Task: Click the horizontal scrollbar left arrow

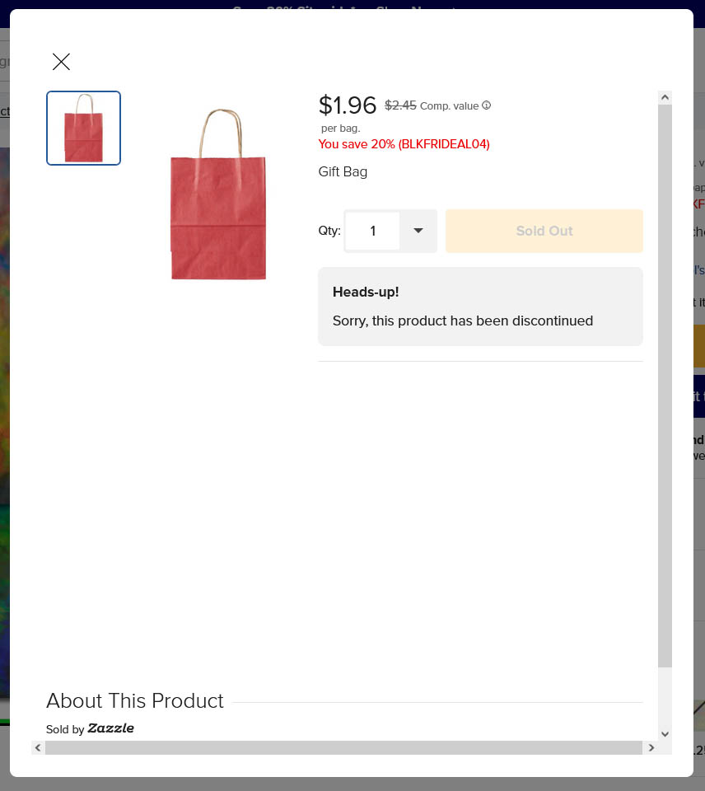Action: click(x=38, y=747)
